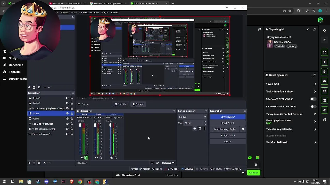Expand Hesap yaşı kısıtlaması settings
The height and width of the screenshot is (185, 330).
click(x=315, y=122)
